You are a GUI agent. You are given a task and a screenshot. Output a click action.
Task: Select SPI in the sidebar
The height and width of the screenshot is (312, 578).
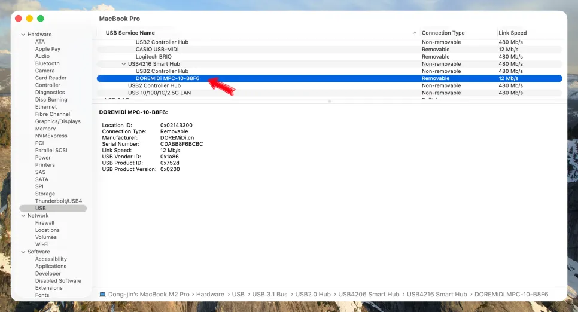tap(39, 186)
